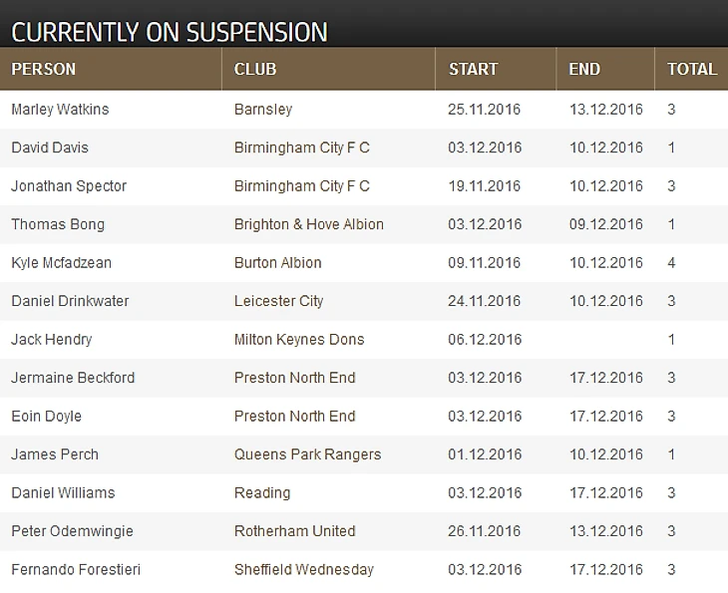
Task: Click the Sheffield Wednesday club name
Action: click(x=304, y=570)
